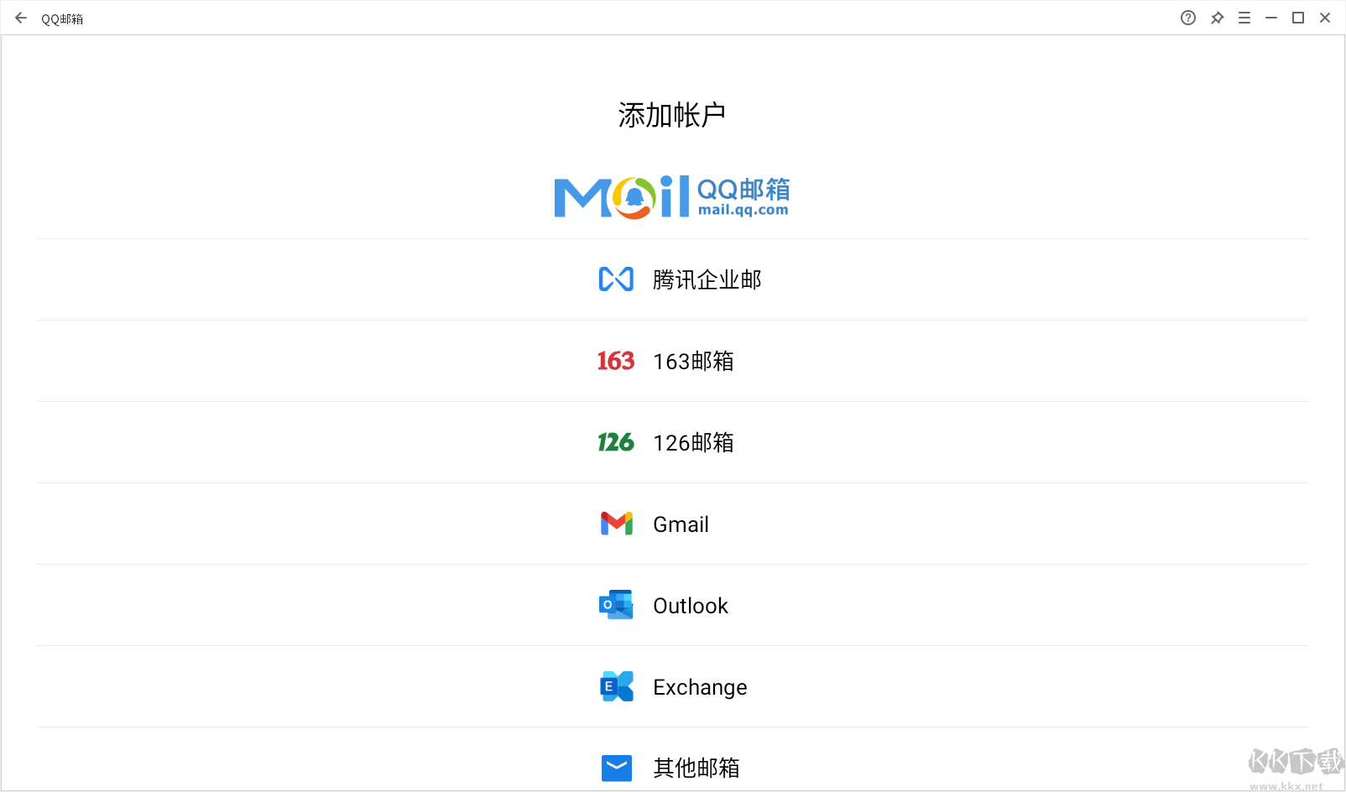Select Outlook as account provider
The height and width of the screenshot is (792, 1346).
point(673,605)
